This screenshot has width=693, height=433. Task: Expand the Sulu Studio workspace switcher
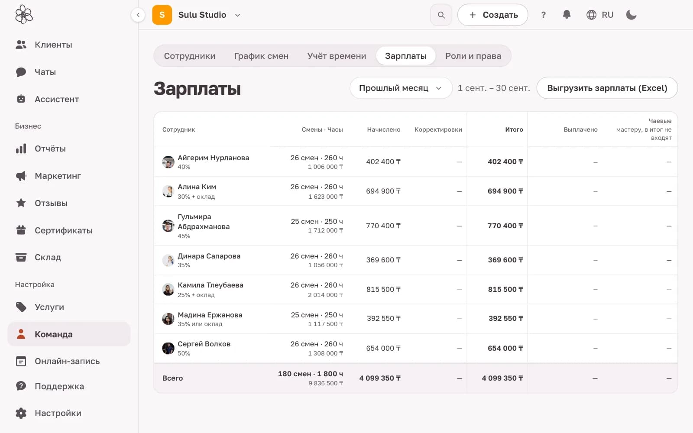click(x=197, y=15)
